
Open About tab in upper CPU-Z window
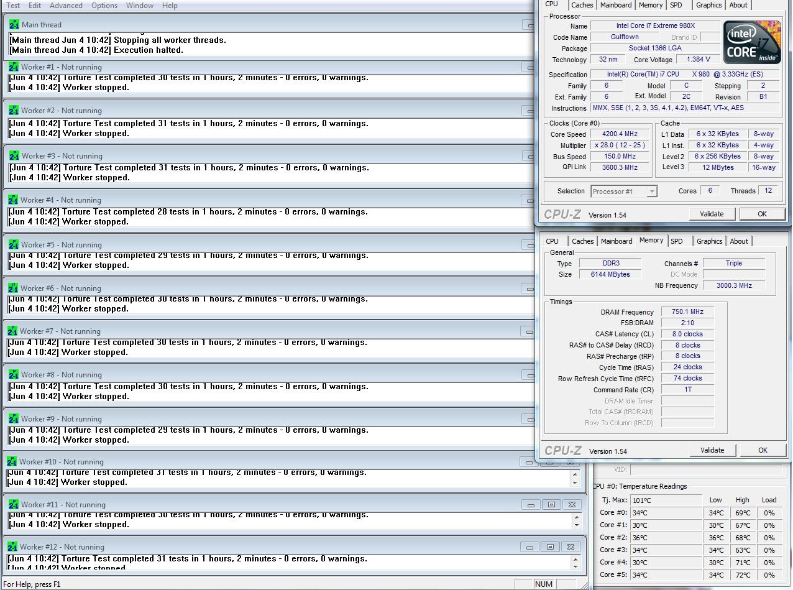738,5
